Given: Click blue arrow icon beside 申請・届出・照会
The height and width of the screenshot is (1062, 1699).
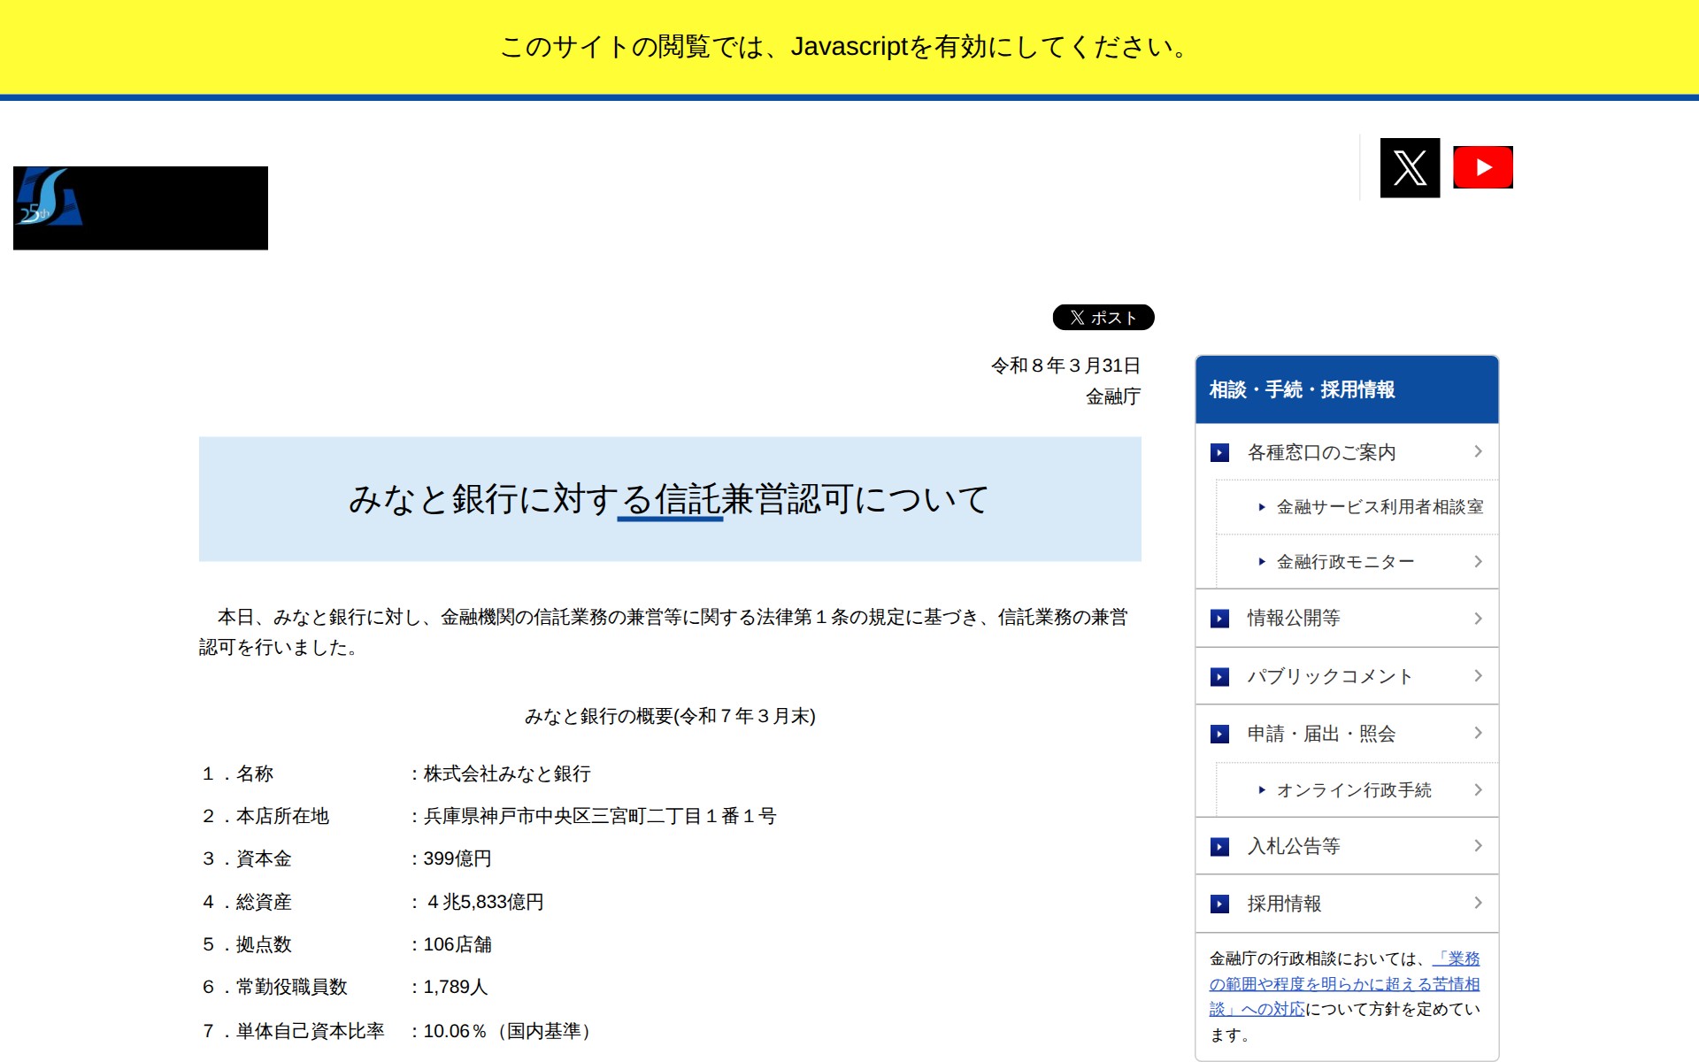Looking at the screenshot, I should (1219, 734).
